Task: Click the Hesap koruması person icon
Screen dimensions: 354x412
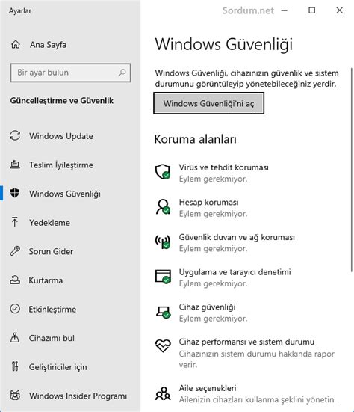Action: click(x=163, y=207)
